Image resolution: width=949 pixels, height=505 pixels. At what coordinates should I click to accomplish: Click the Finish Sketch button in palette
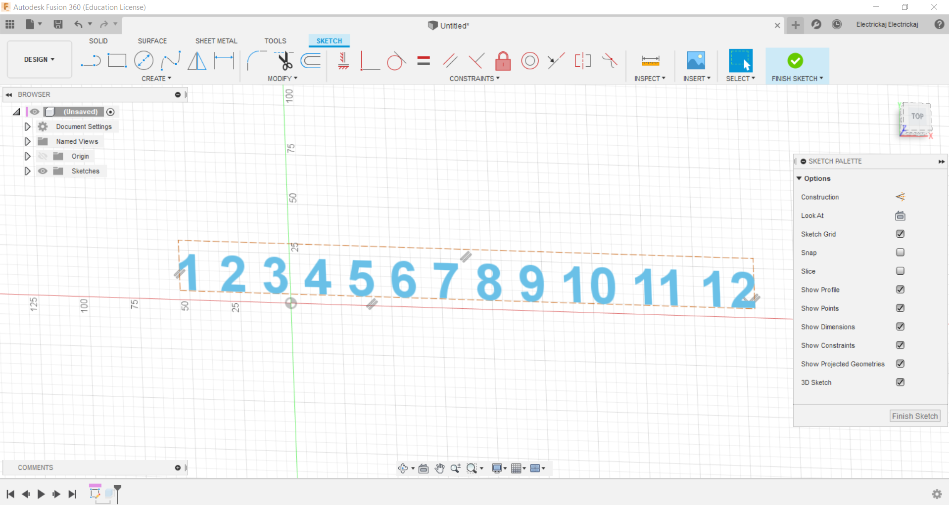915,416
